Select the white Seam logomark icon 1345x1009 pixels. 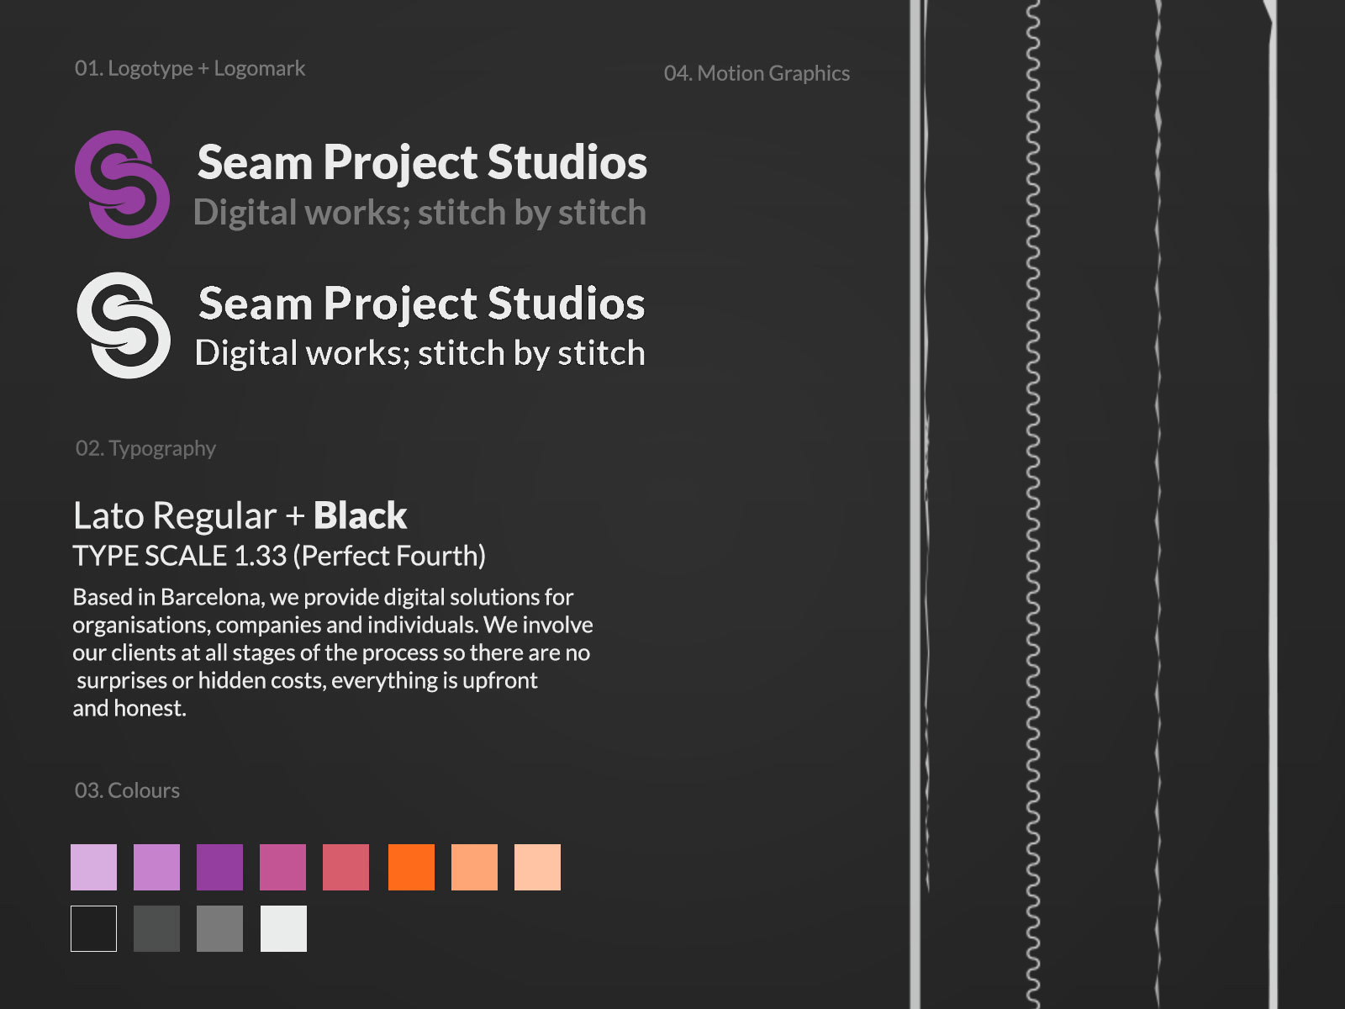(124, 324)
